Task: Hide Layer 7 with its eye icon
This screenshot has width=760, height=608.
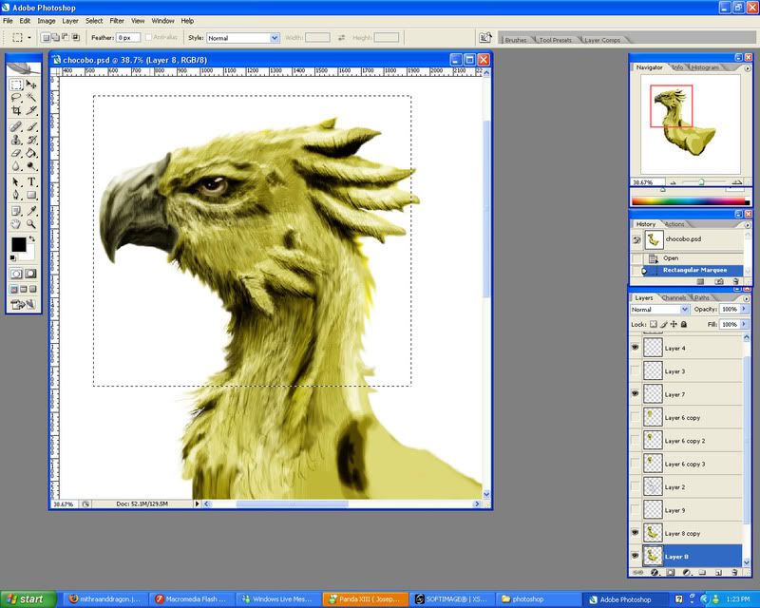Action: click(x=635, y=393)
